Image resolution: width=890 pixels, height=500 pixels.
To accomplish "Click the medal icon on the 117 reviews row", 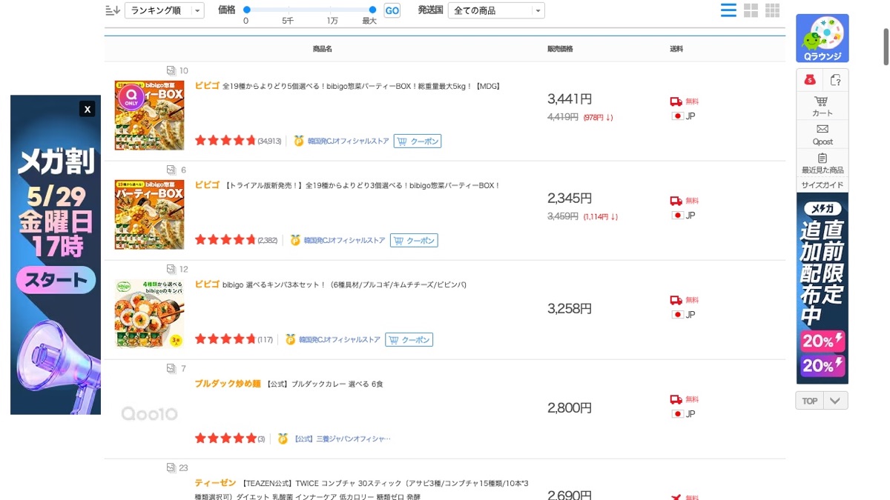I will coord(290,339).
